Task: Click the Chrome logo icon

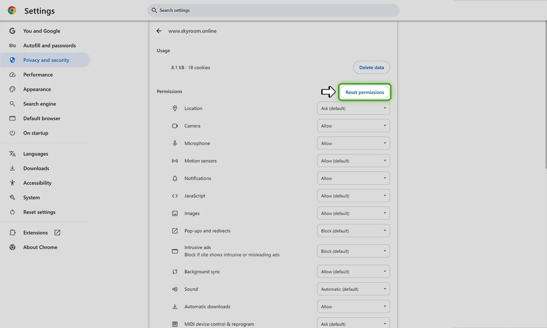Action: [x=12, y=11]
